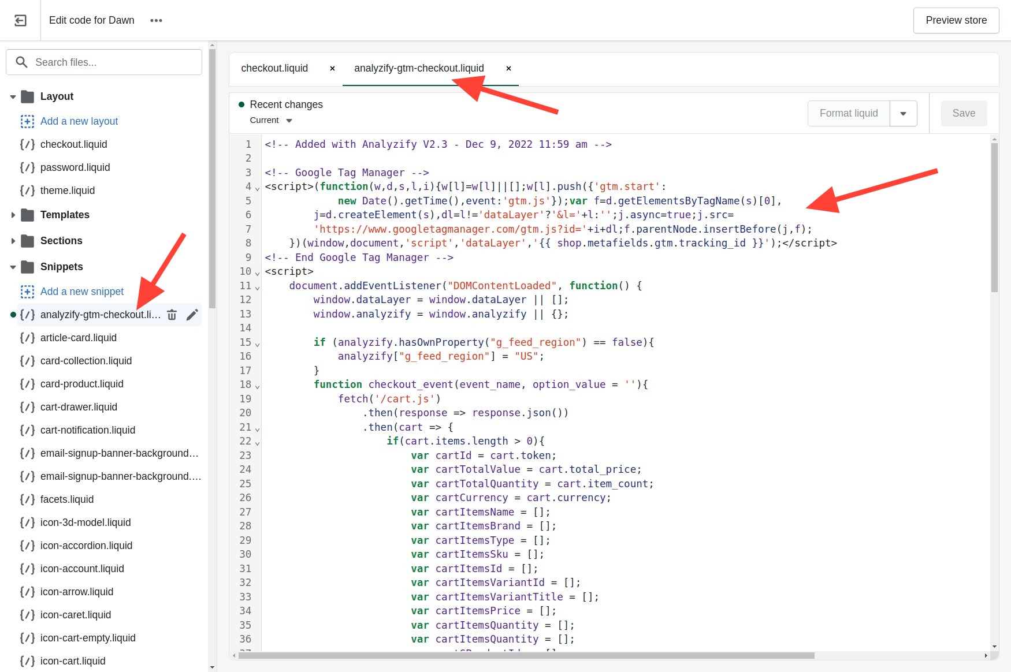Collapse the Snippets folder

13,266
